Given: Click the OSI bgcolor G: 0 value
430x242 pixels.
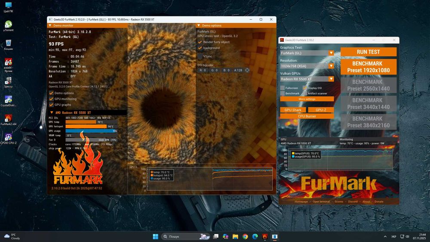Looking at the screenshot, I should coord(215,70).
